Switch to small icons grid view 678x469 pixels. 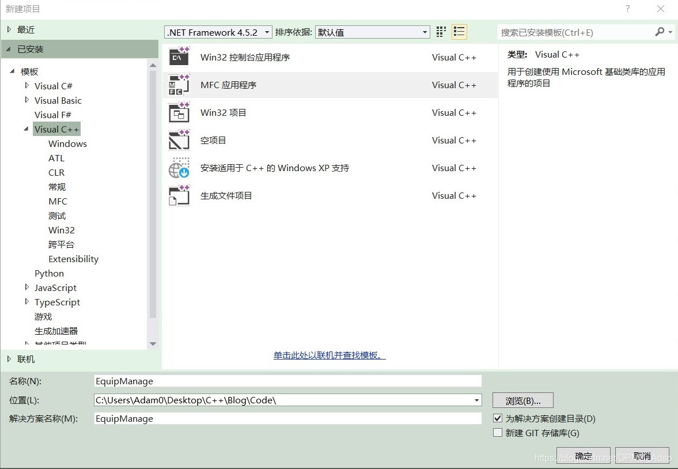(441, 32)
